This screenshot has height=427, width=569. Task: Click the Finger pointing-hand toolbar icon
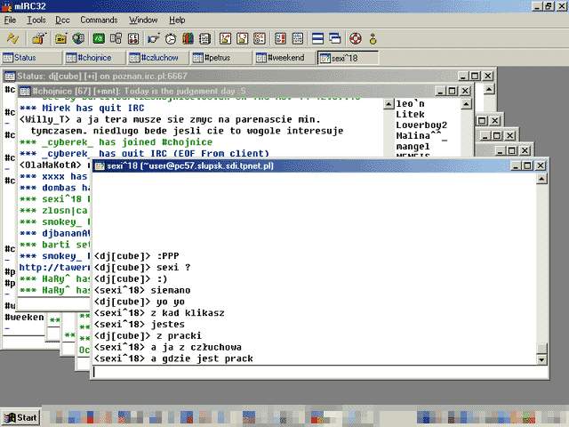pos(153,38)
